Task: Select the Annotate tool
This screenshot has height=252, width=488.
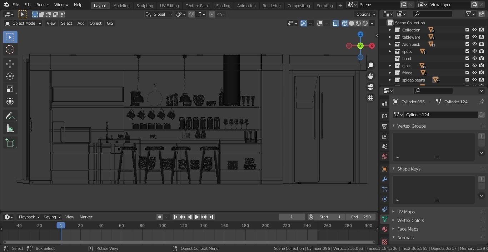Action: point(10,116)
